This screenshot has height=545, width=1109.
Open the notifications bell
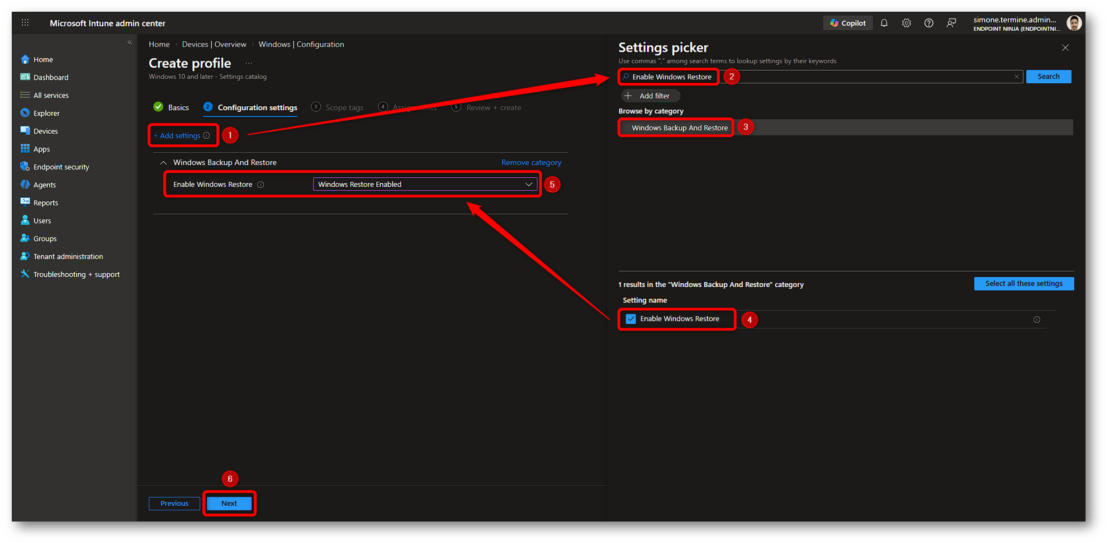point(884,23)
